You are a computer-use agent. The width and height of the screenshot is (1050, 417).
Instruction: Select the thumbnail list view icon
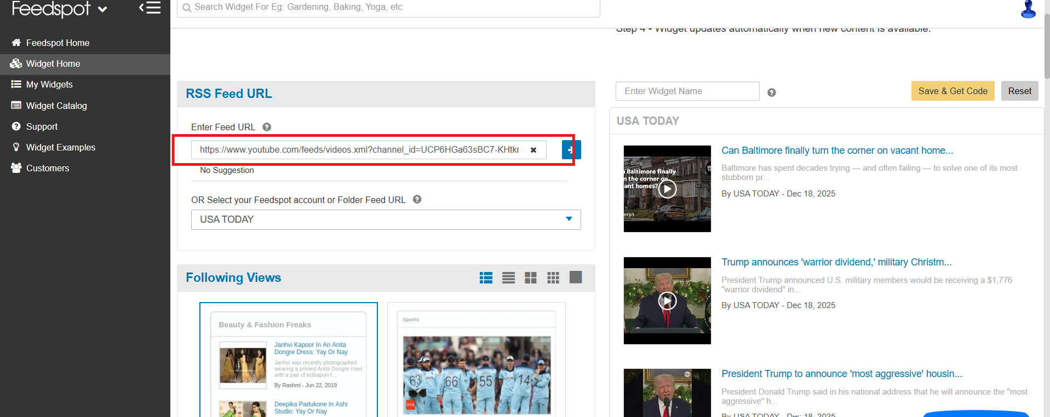click(x=486, y=277)
